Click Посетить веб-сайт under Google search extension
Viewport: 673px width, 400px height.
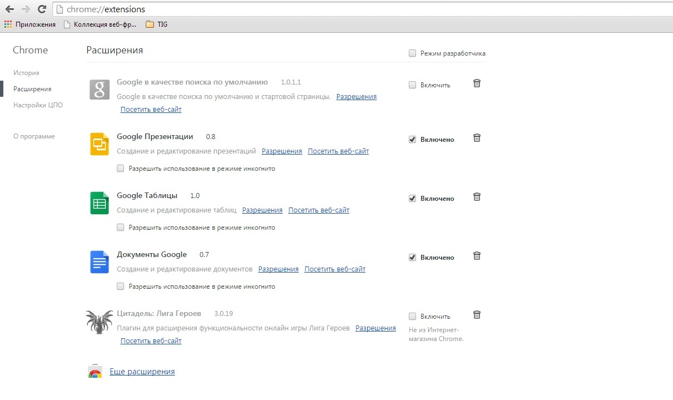(x=151, y=110)
